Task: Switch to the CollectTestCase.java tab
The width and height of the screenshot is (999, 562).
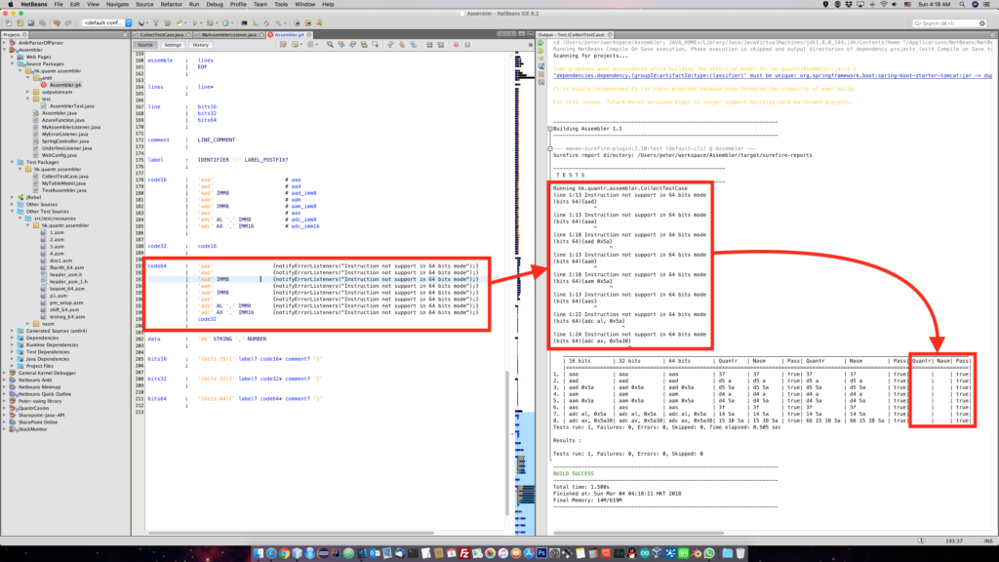Action: (x=162, y=34)
